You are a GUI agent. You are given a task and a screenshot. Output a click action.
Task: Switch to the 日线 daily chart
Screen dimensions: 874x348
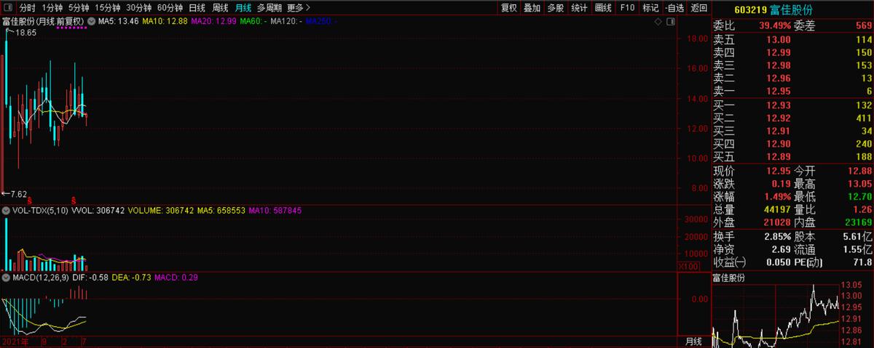click(197, 8)
